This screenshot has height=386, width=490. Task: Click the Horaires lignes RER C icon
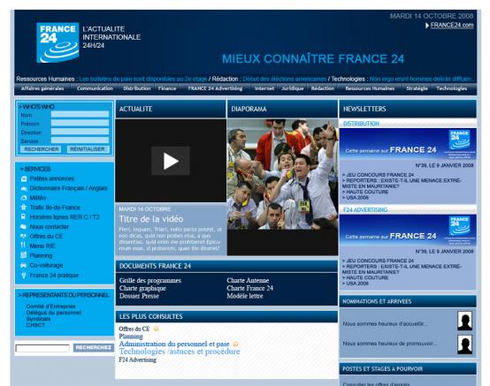pos(23,216)
